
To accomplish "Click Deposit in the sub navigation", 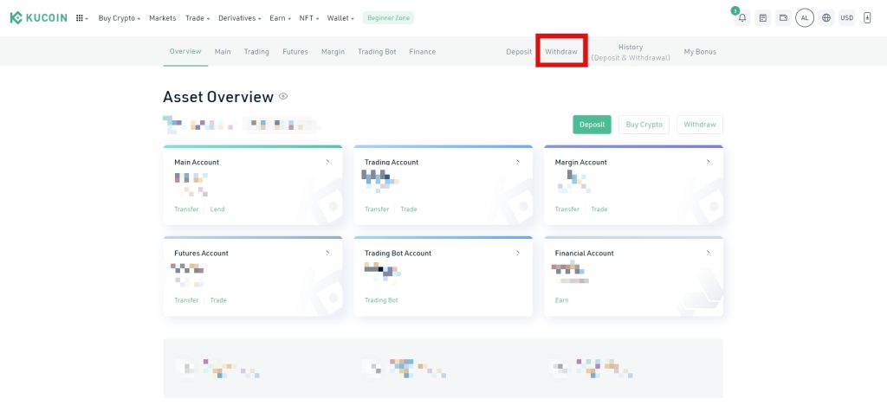I will coord(519,51).
